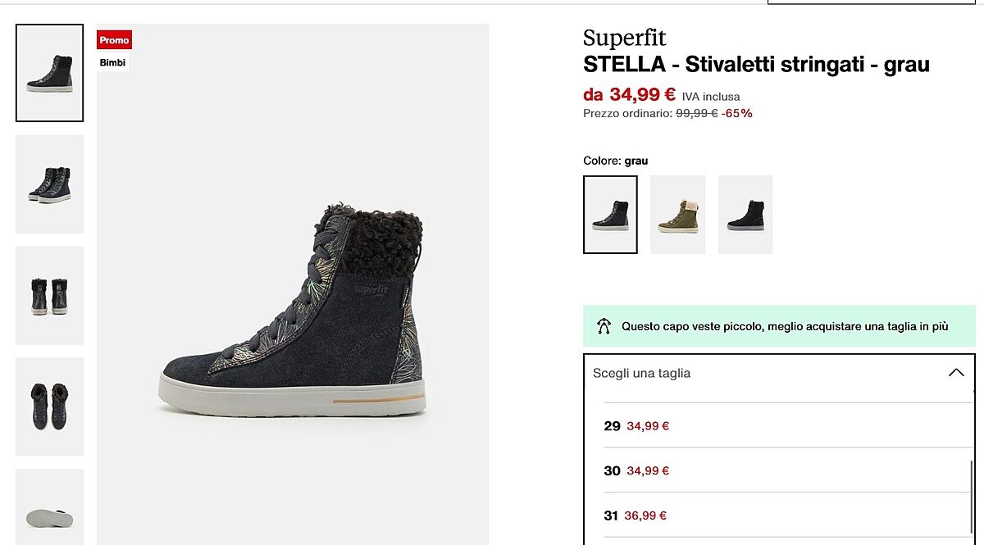
Task: Click the 'Questo capo veste piccolo' size hint
Action: (x=784, y=326)
